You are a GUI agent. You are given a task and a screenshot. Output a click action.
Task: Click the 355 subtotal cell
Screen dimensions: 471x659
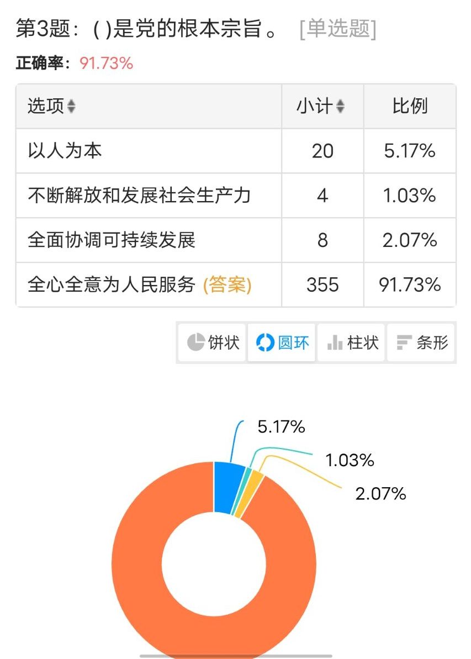322,284
